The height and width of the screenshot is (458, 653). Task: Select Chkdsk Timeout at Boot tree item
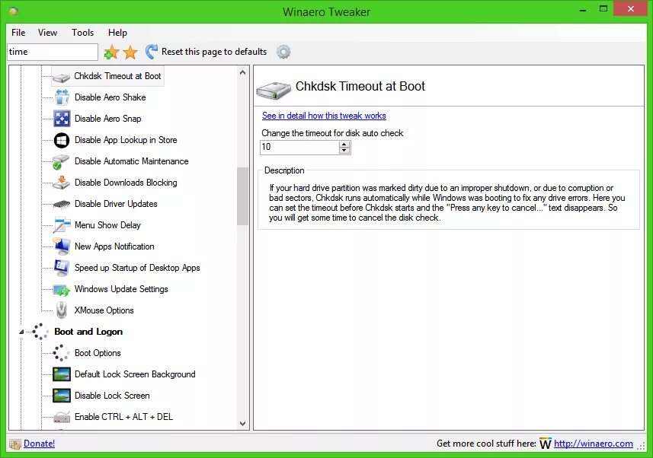(117, 76)
